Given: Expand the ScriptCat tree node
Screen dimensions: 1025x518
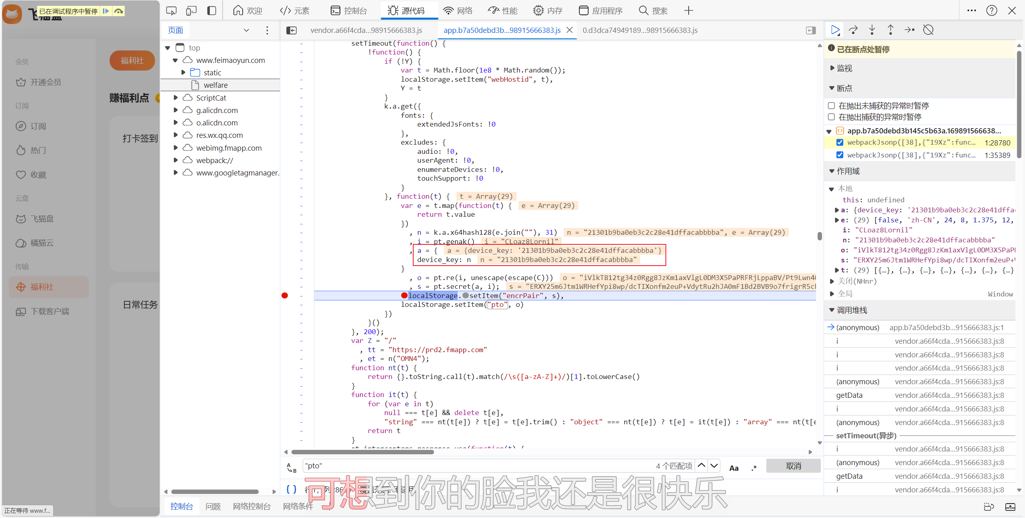Looking at the screenshot, I should point(175,98).
